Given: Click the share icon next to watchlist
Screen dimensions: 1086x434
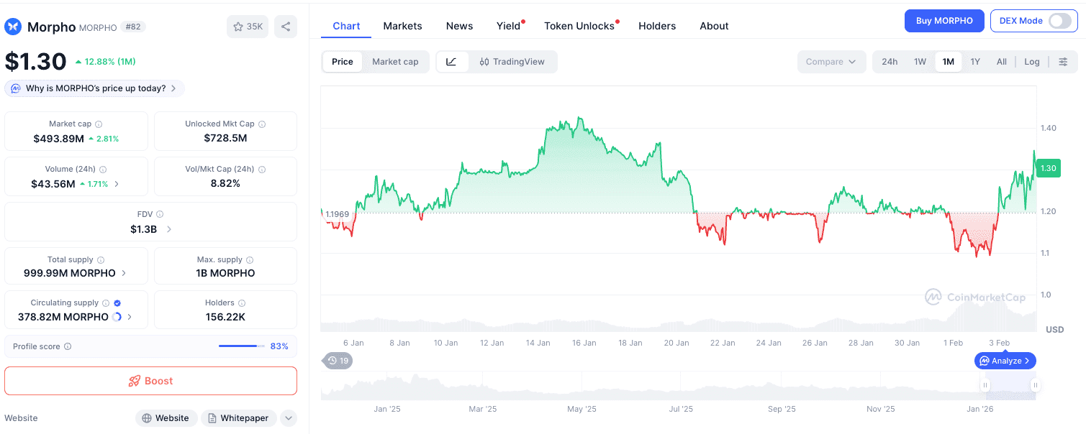Looking at the screenshot, I should [286, 27].
